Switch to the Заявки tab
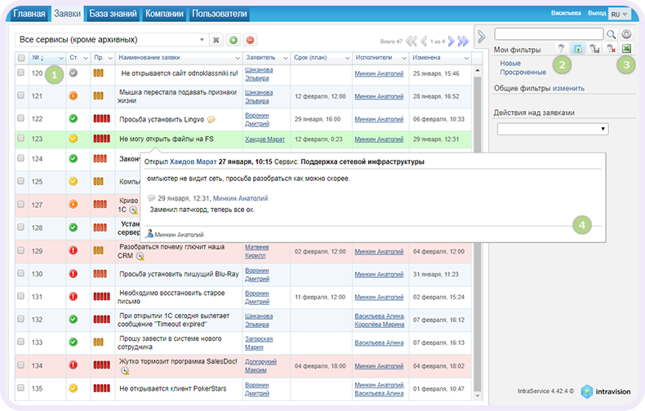The height and width of the screenshot is (411, 645). point(67,14)
